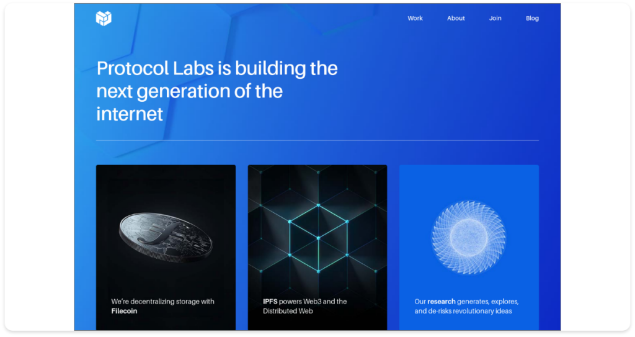The image size is (635, 337).
Task: Open the Join navigation link
Action: (x=495, y=18)
